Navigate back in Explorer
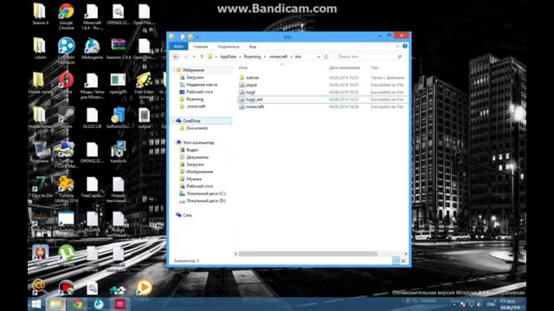554x311 pixels. click(x=176, y=57)
